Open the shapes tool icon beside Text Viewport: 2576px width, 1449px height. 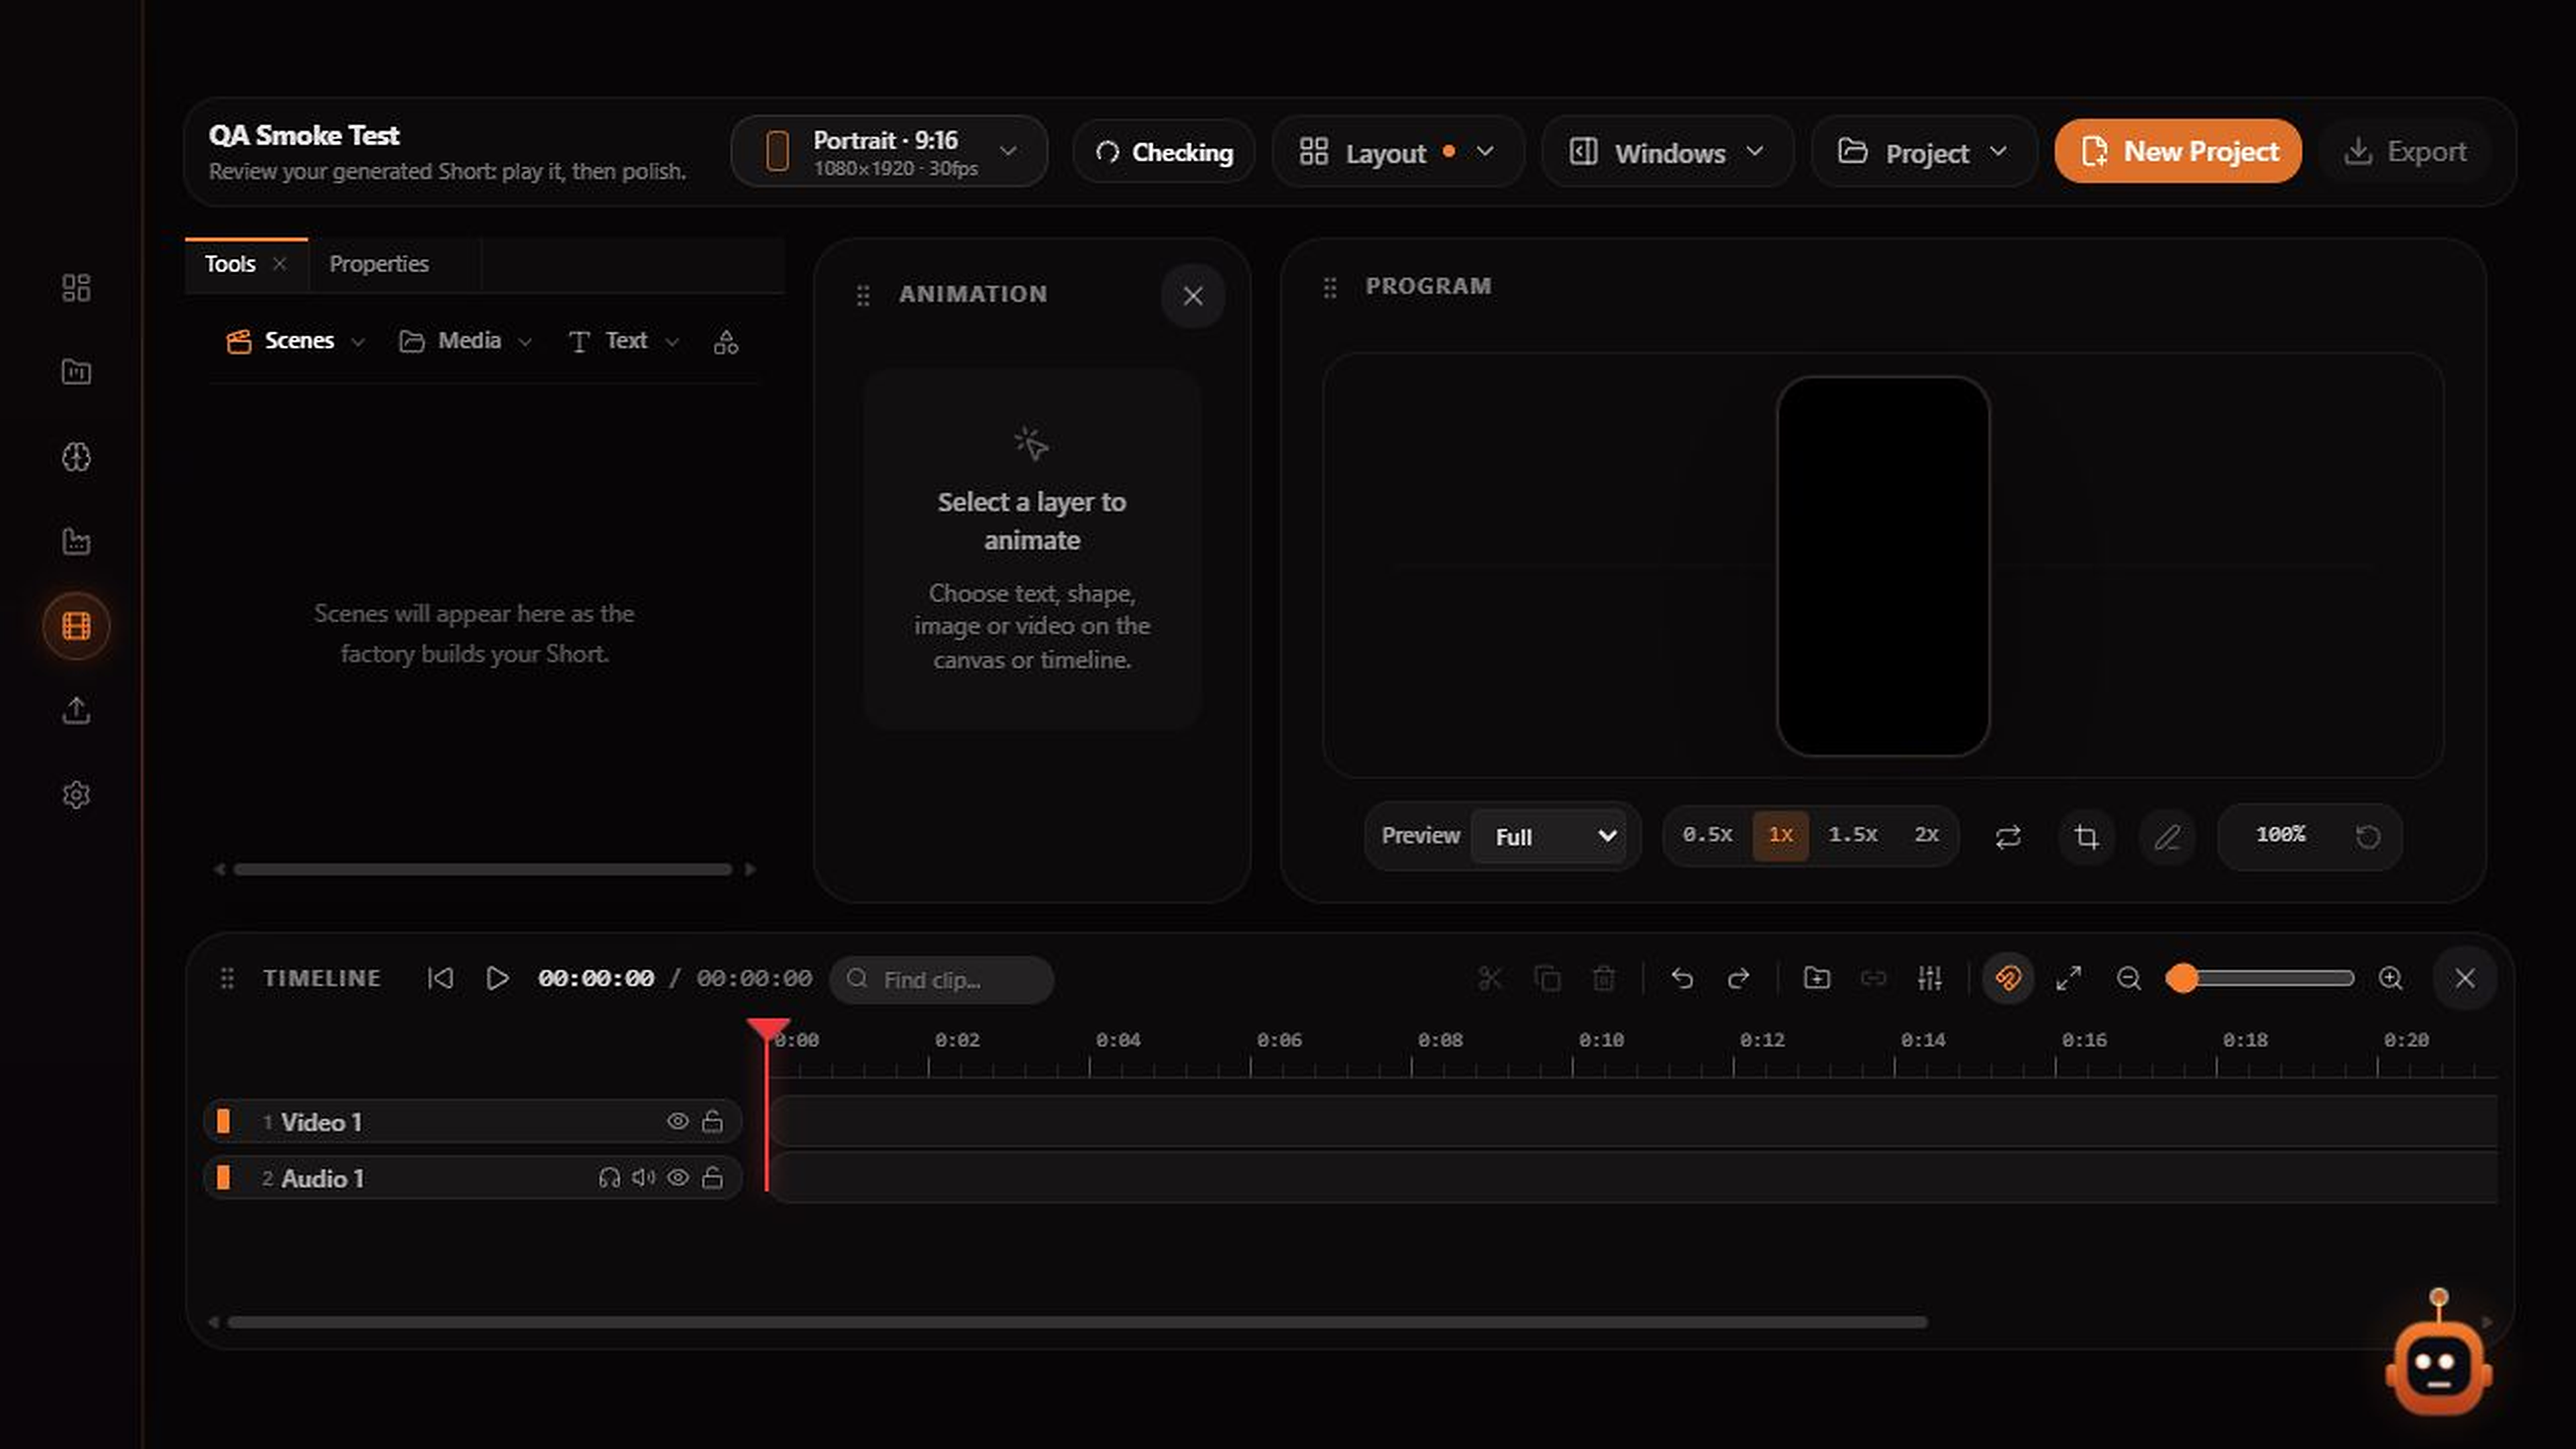[x=726, y=342]
